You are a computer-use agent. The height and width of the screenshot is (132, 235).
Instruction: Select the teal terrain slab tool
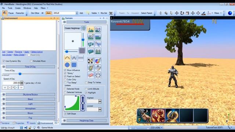[x=91, y=51]
